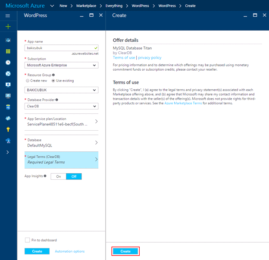This screenshot has width=269, height=260.
Task: Minimize the WordPress blade
Action: [x=81, y=16]
